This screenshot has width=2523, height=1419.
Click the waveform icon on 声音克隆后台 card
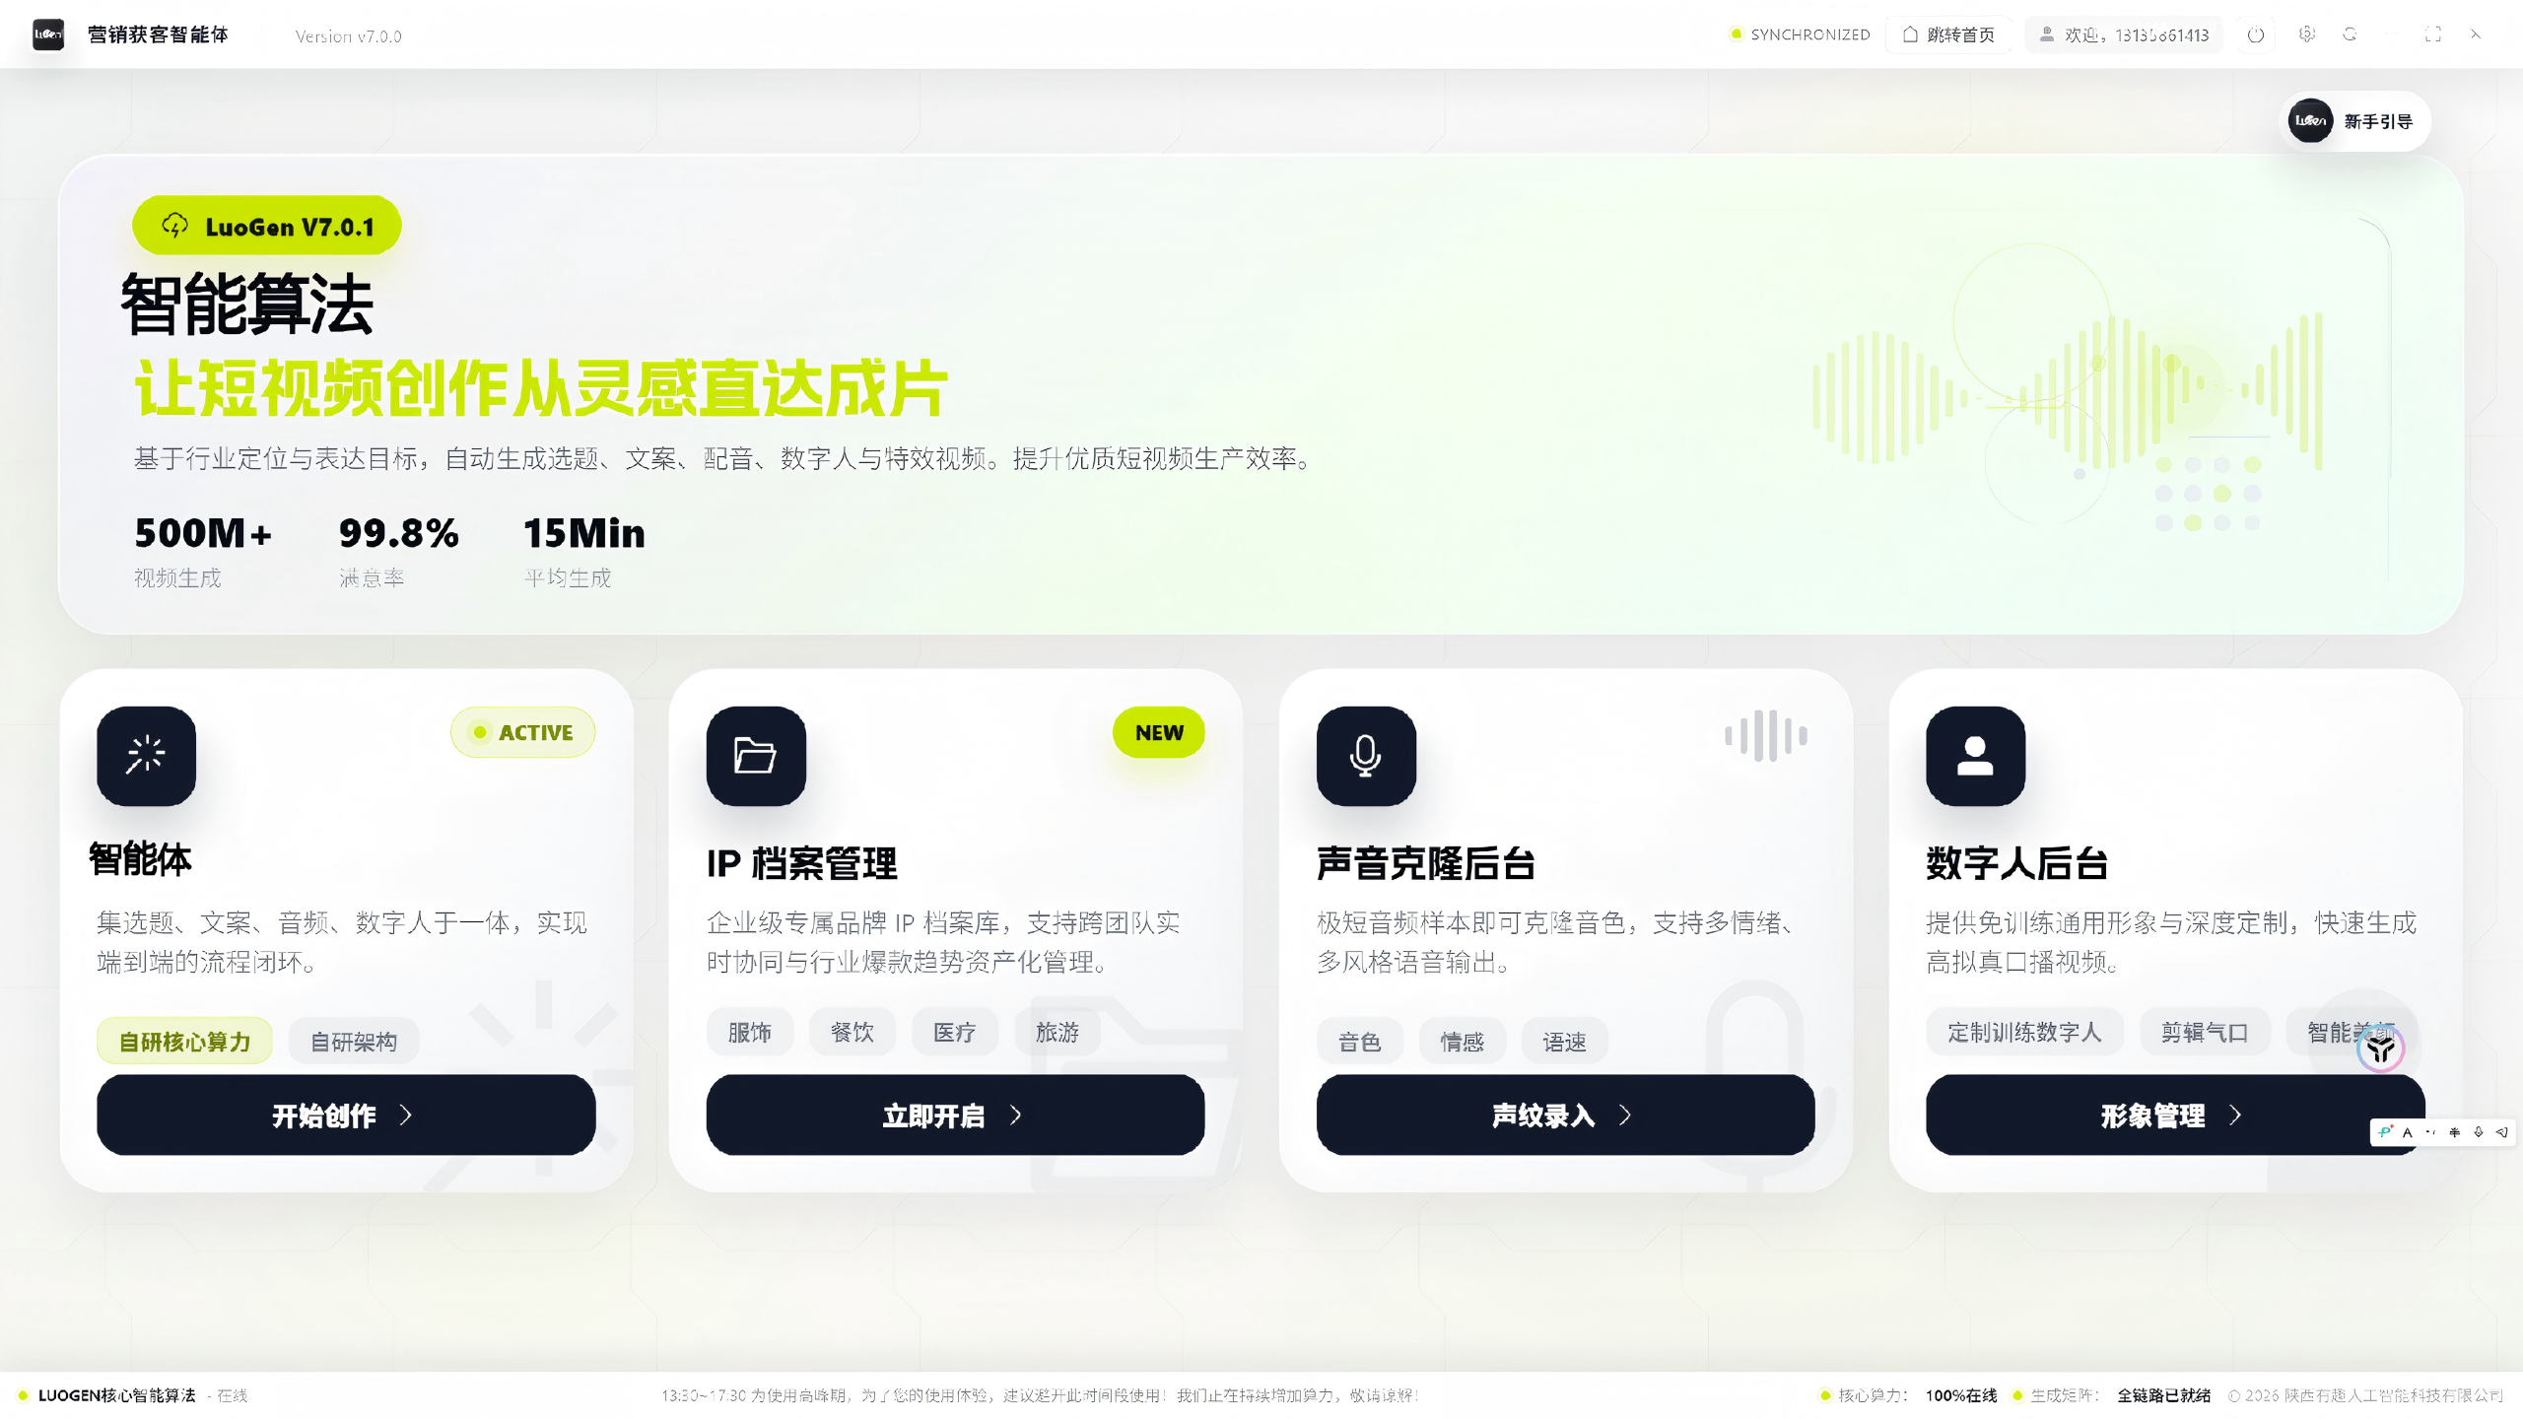point(1765,735)
